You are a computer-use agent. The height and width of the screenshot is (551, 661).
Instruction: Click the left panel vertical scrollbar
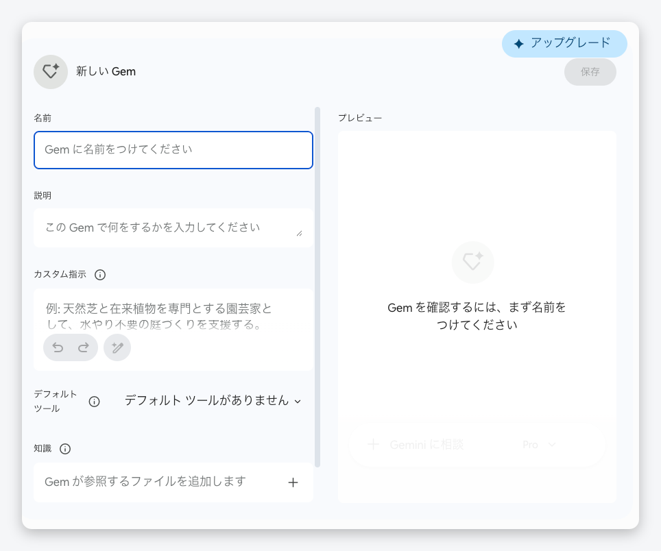coord(317,287)
